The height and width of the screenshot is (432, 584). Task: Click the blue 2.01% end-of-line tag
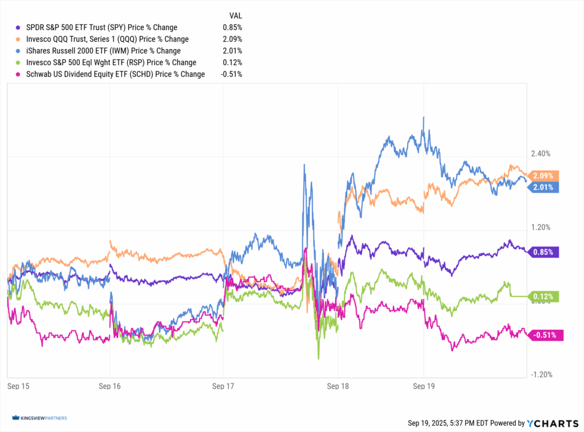click(x=545, y=187)
